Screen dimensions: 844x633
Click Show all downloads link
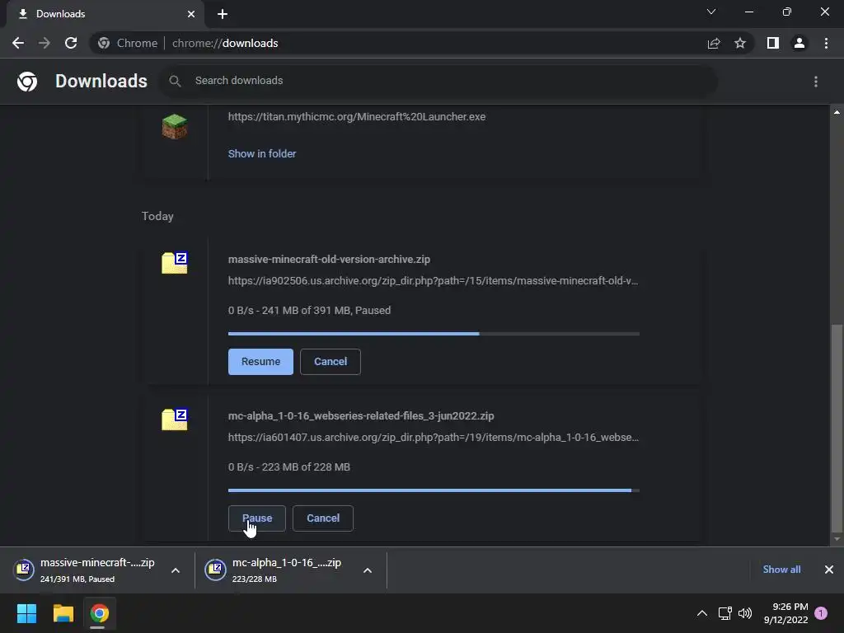[781, 570]
